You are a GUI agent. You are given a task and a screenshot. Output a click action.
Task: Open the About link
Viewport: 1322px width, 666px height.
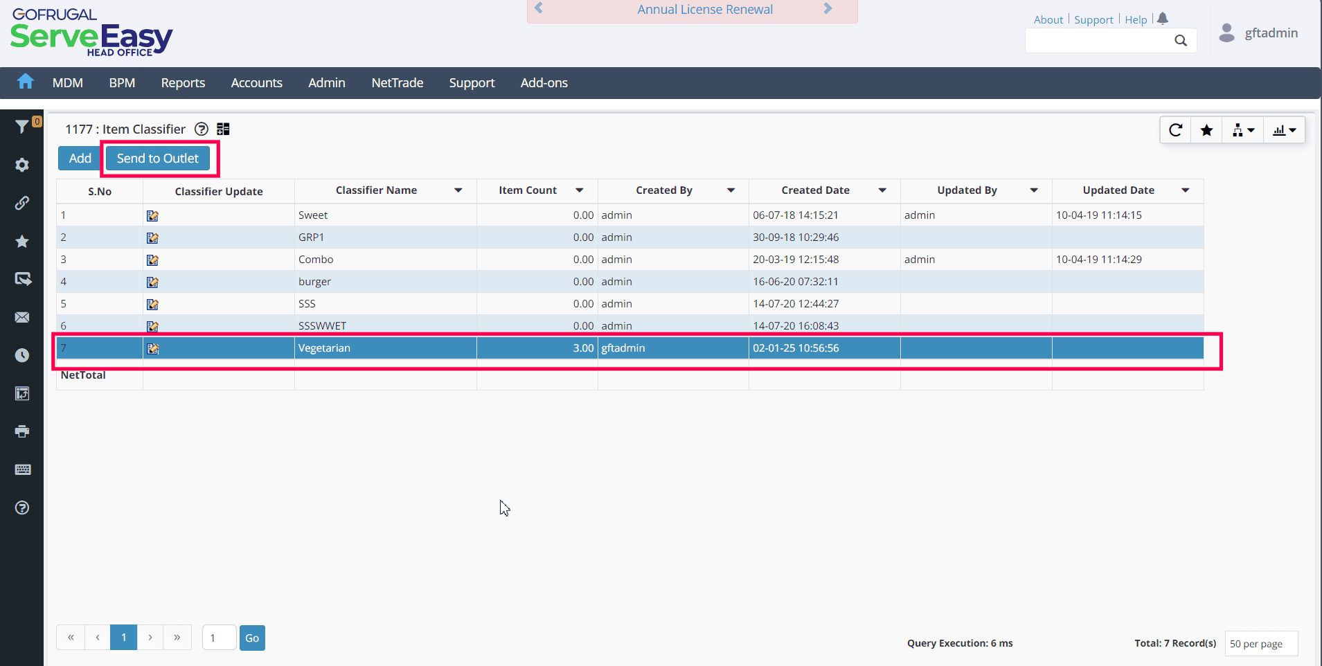pyautogui.click(x=1048, y=20)
